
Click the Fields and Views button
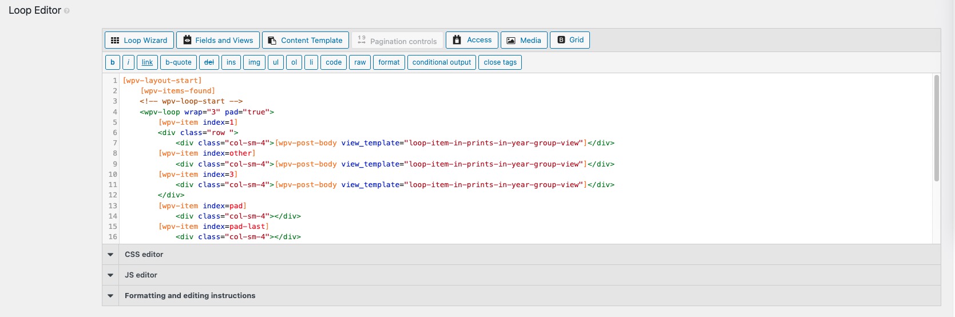click(x=218, y=40)
